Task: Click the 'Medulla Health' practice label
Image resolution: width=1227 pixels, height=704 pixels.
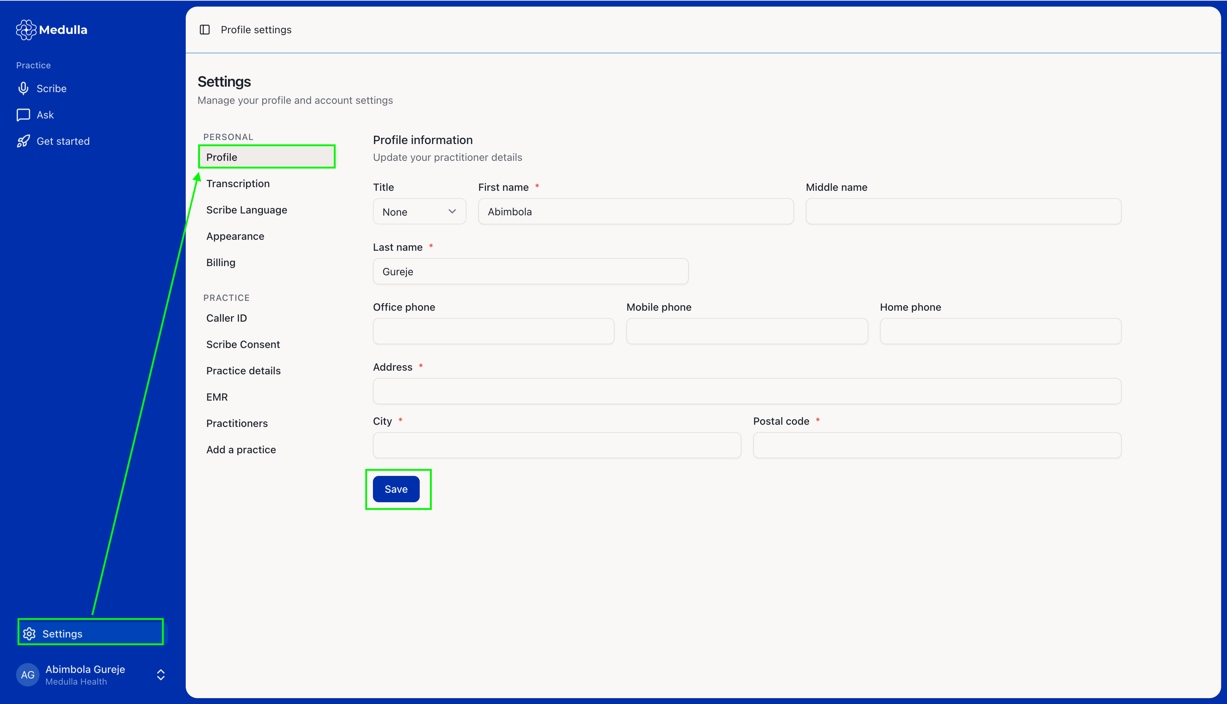Action: (x=76, y=682)
